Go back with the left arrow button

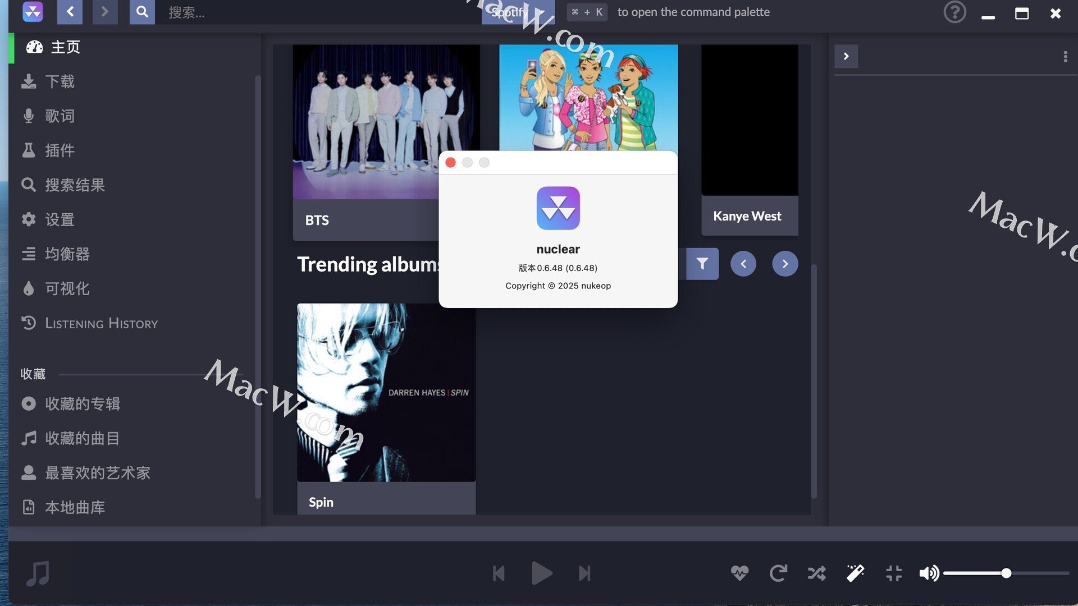tap(70, 12)
